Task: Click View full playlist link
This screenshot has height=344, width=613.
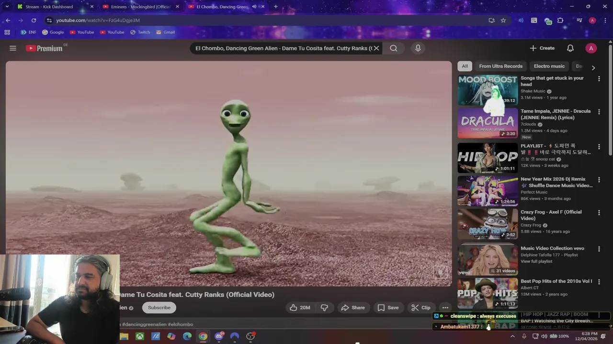Action: 536,261
